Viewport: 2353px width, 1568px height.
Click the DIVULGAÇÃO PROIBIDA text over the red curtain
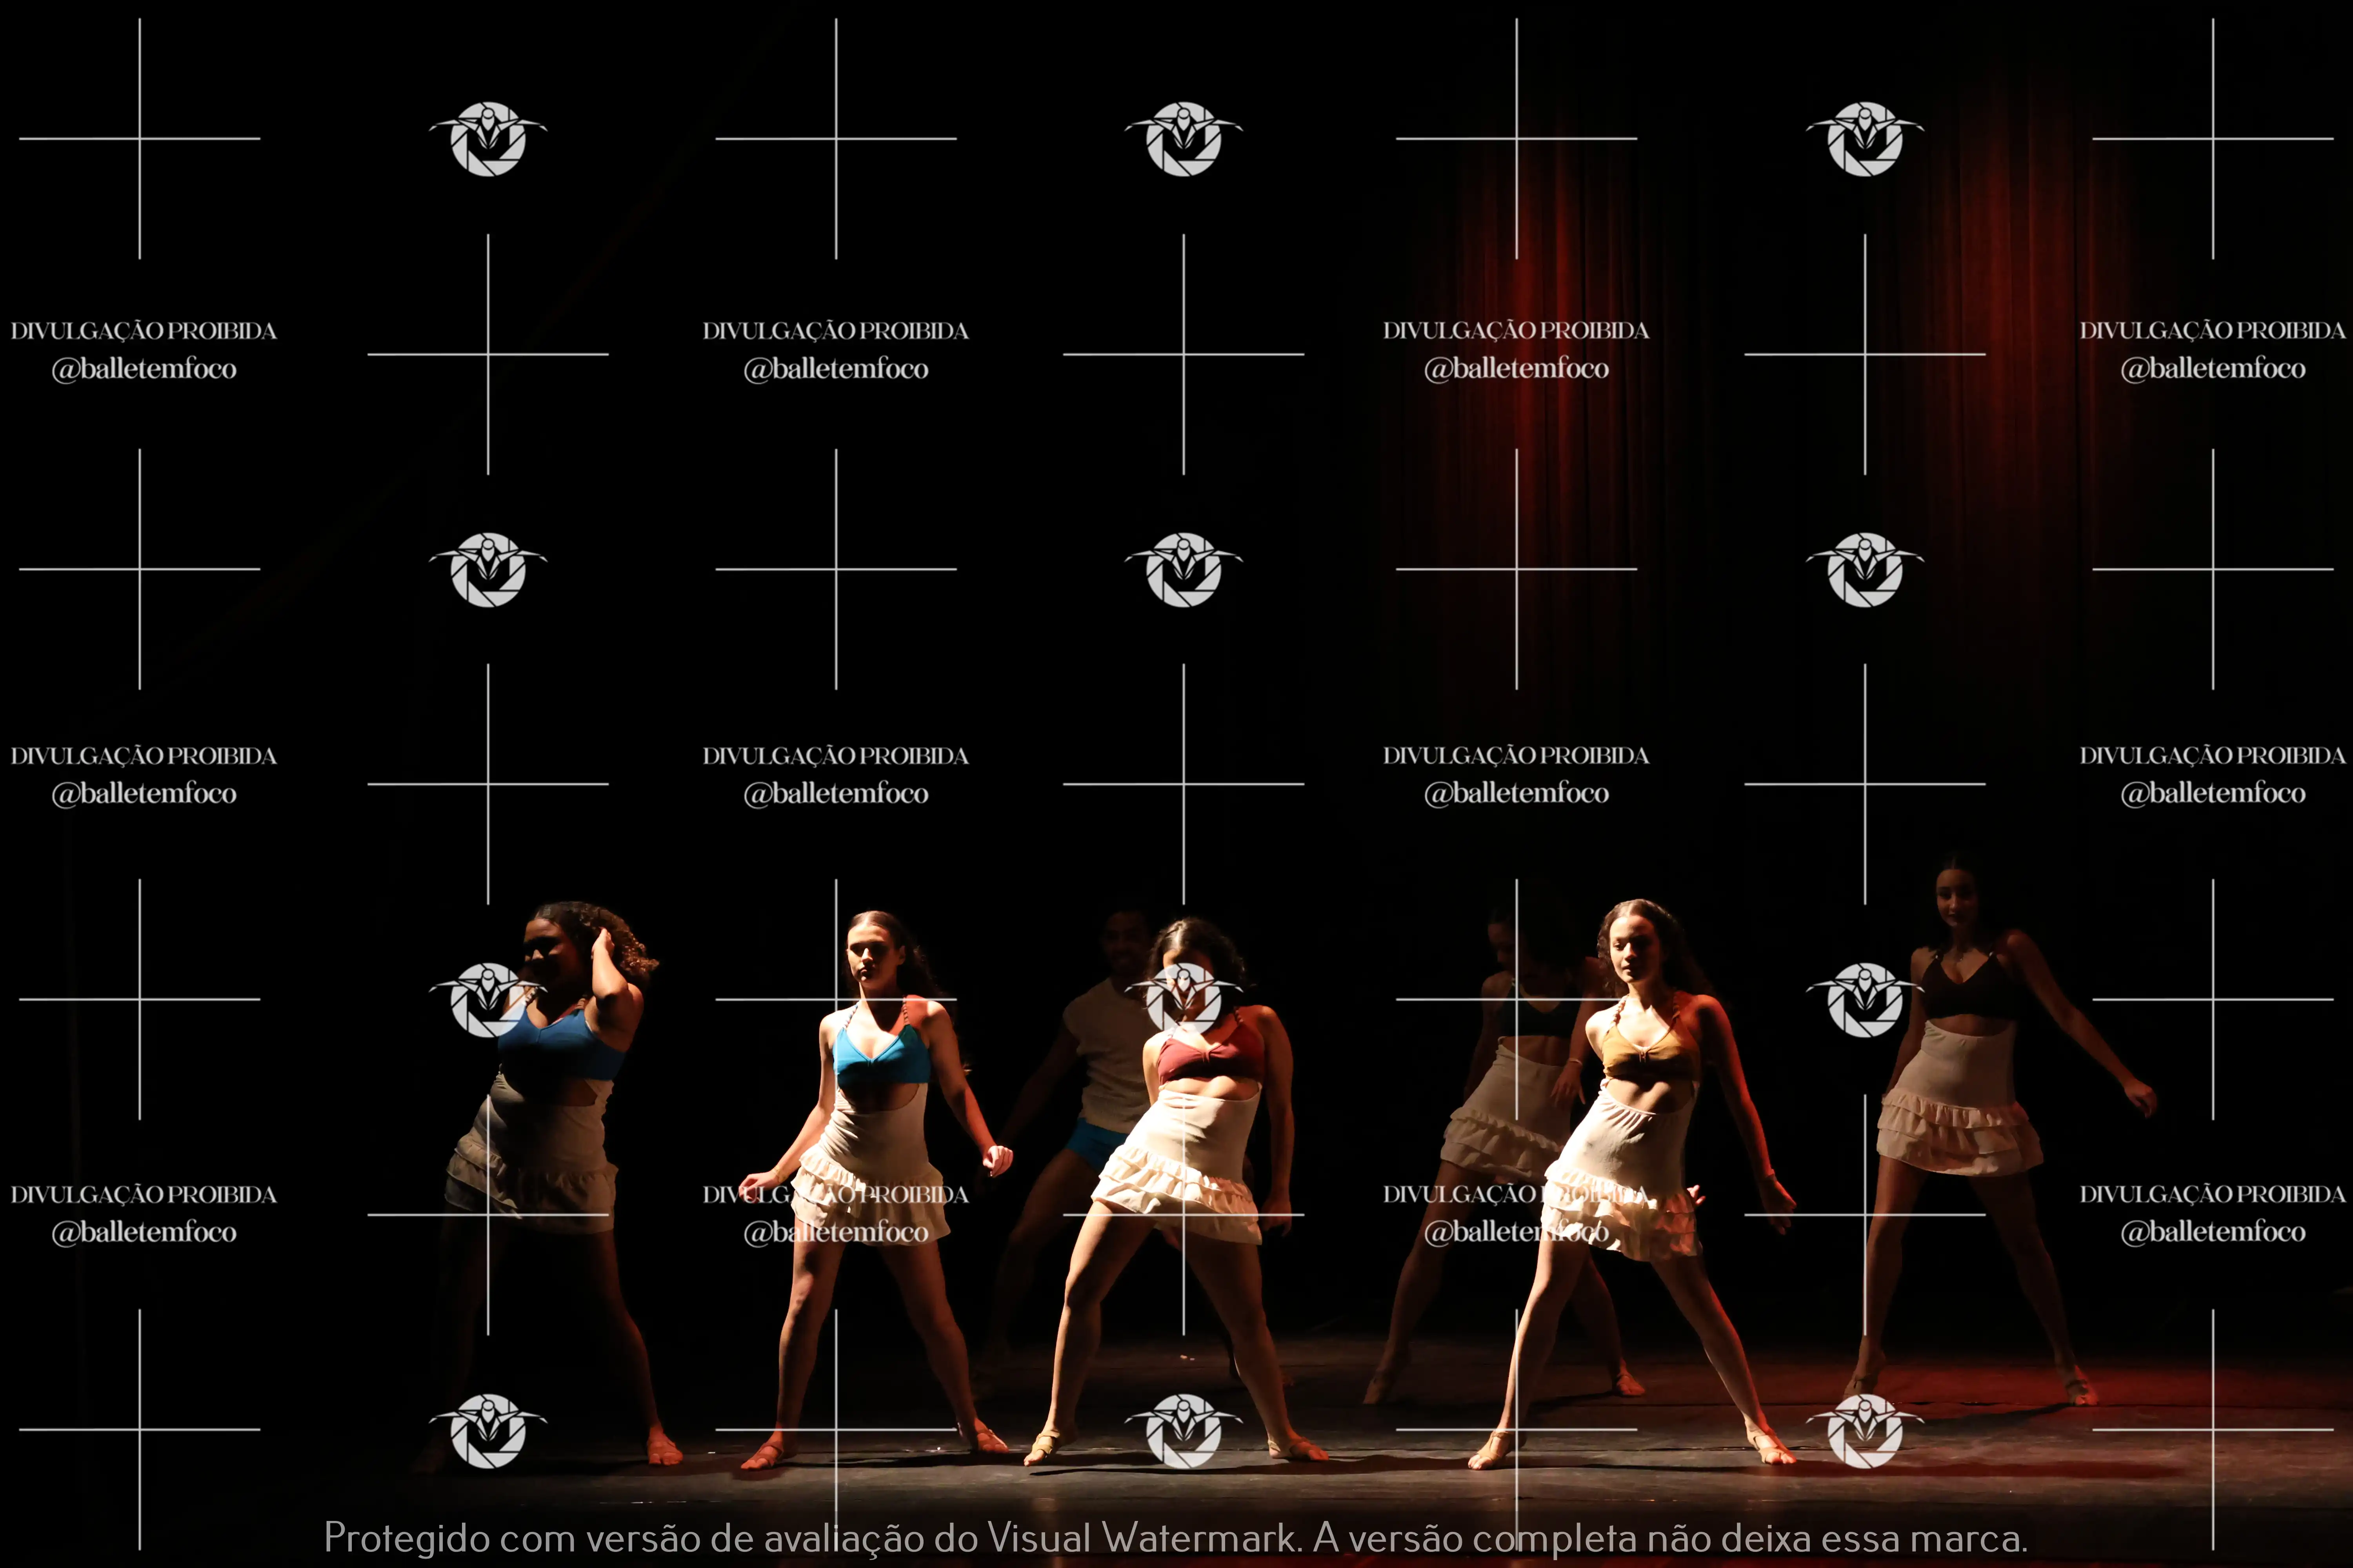point(1516,330)
